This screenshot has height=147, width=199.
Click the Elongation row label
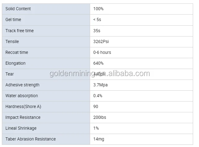[x=15, y=63]
